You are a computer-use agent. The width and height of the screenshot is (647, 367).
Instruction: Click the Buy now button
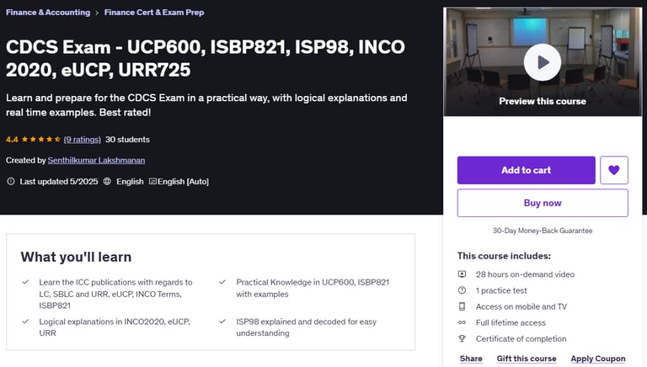543,203
